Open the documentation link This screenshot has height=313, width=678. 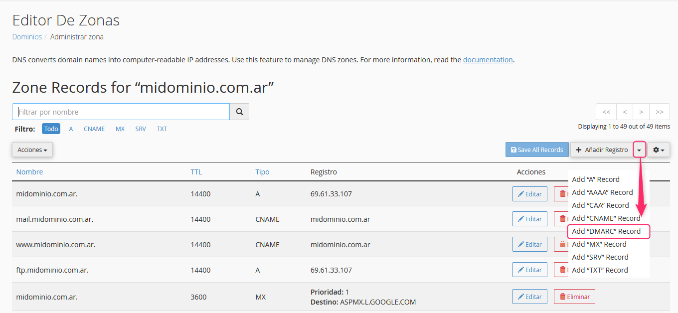pos(488,60)
